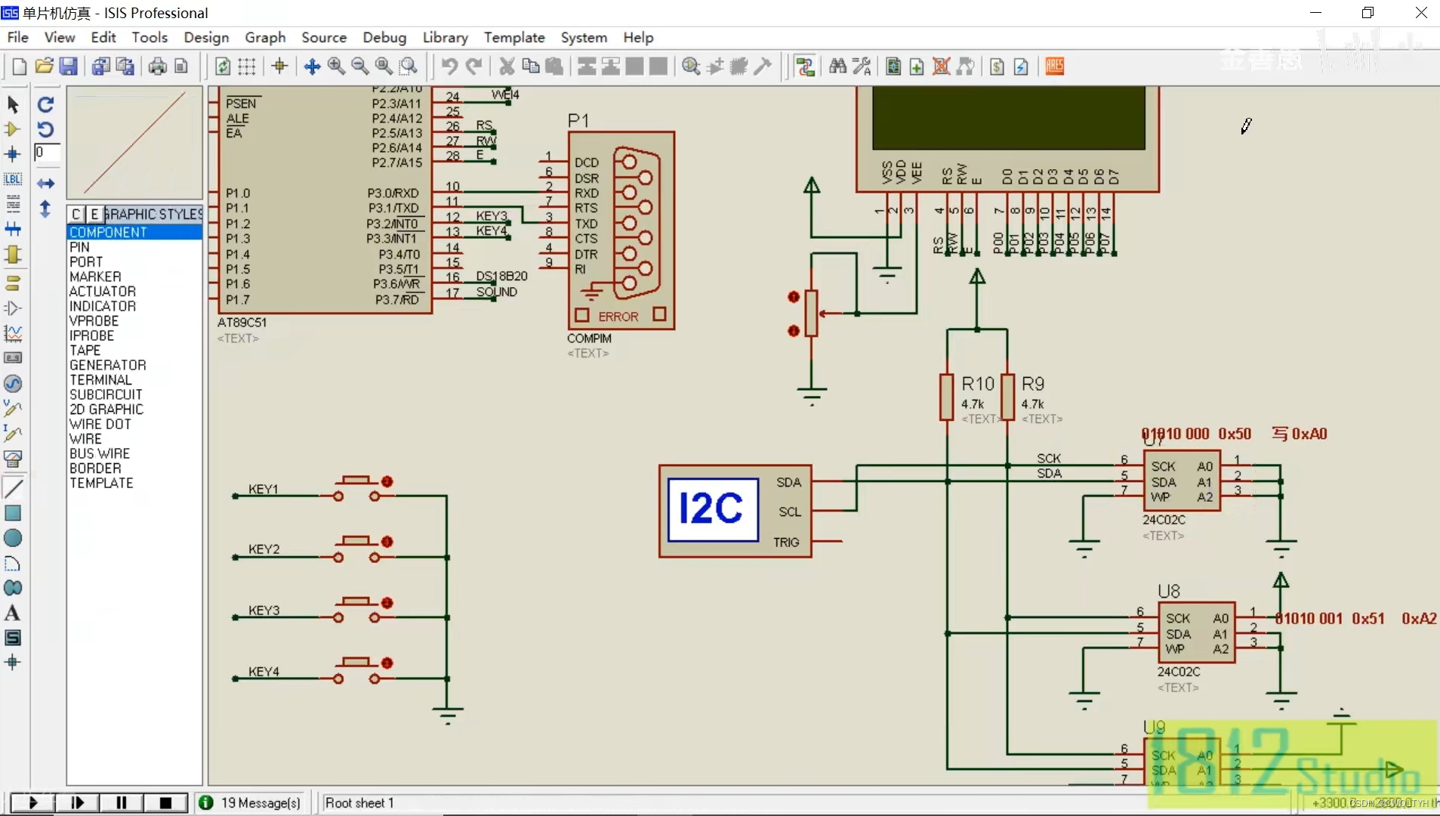Stop the simulation
This screenshot has width=1440, height=816.
click(x=165, y=802)
